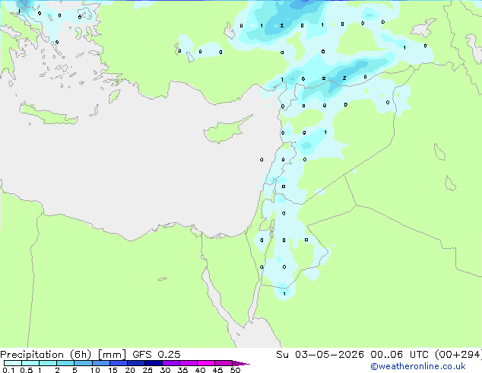Select the 'Su 03-05-2026' date text
The height and width of the screenshot is (373, 482).
point(320,355)
